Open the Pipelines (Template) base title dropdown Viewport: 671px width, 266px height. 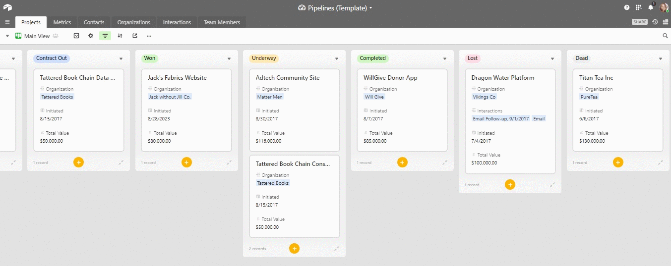(335, 8)
